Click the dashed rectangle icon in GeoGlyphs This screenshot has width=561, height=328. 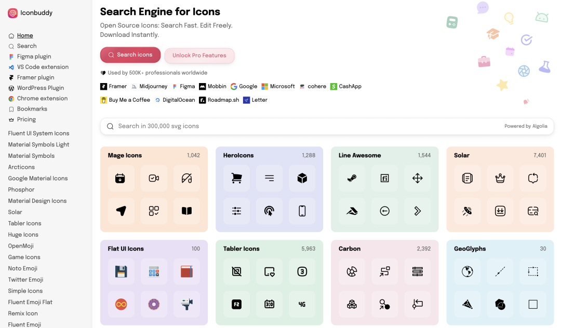pos(533,271)
